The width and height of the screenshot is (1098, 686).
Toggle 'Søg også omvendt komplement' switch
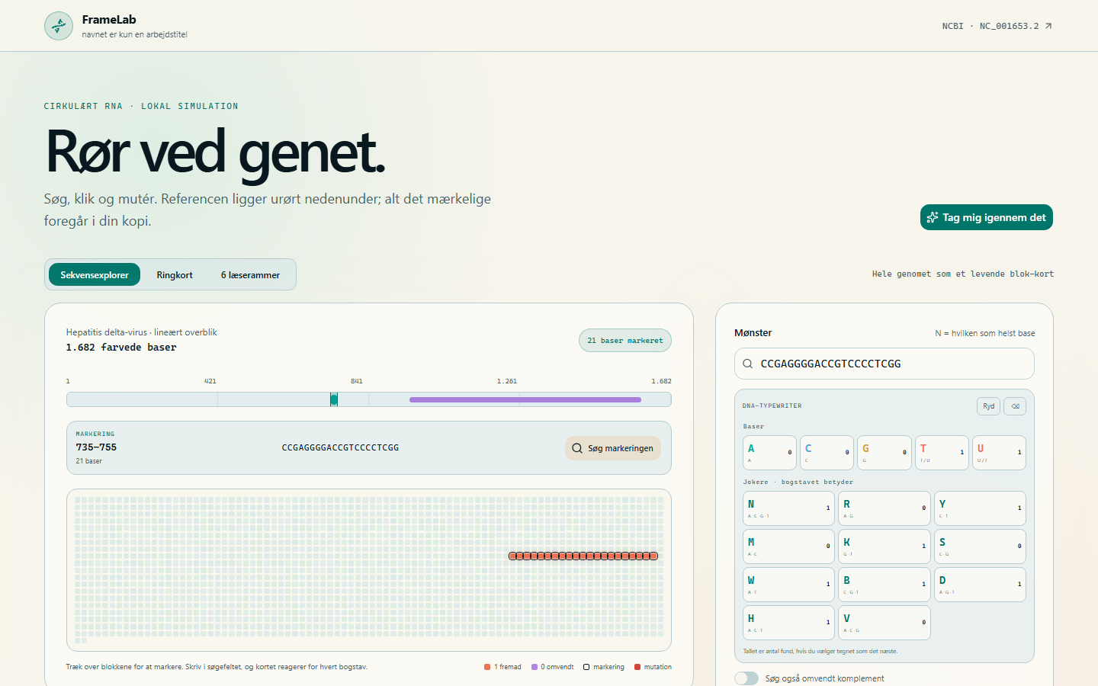(x=746, y=678)
